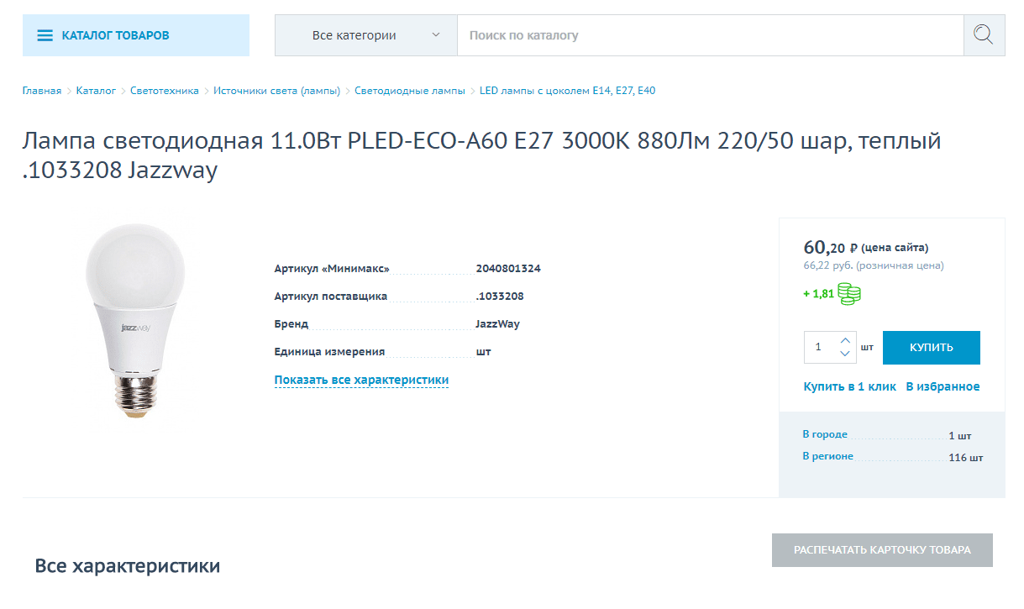
Task: Open Источники света (лампы) breadcrumb
Action: coord(276,91)
